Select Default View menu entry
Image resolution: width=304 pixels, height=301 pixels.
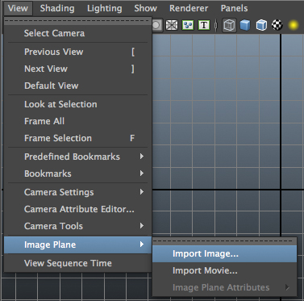click(78, 86)
